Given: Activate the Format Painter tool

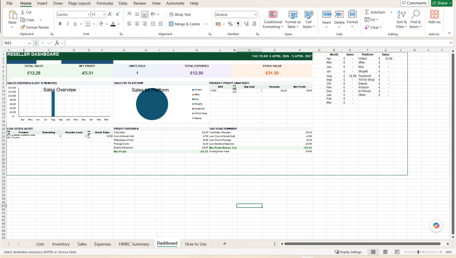Looking at the screenshot, I should coord(34,27).
